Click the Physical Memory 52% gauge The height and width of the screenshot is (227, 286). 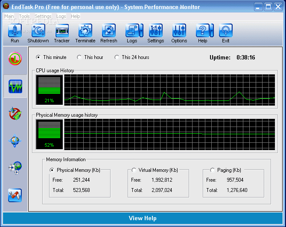pos(49,134)
